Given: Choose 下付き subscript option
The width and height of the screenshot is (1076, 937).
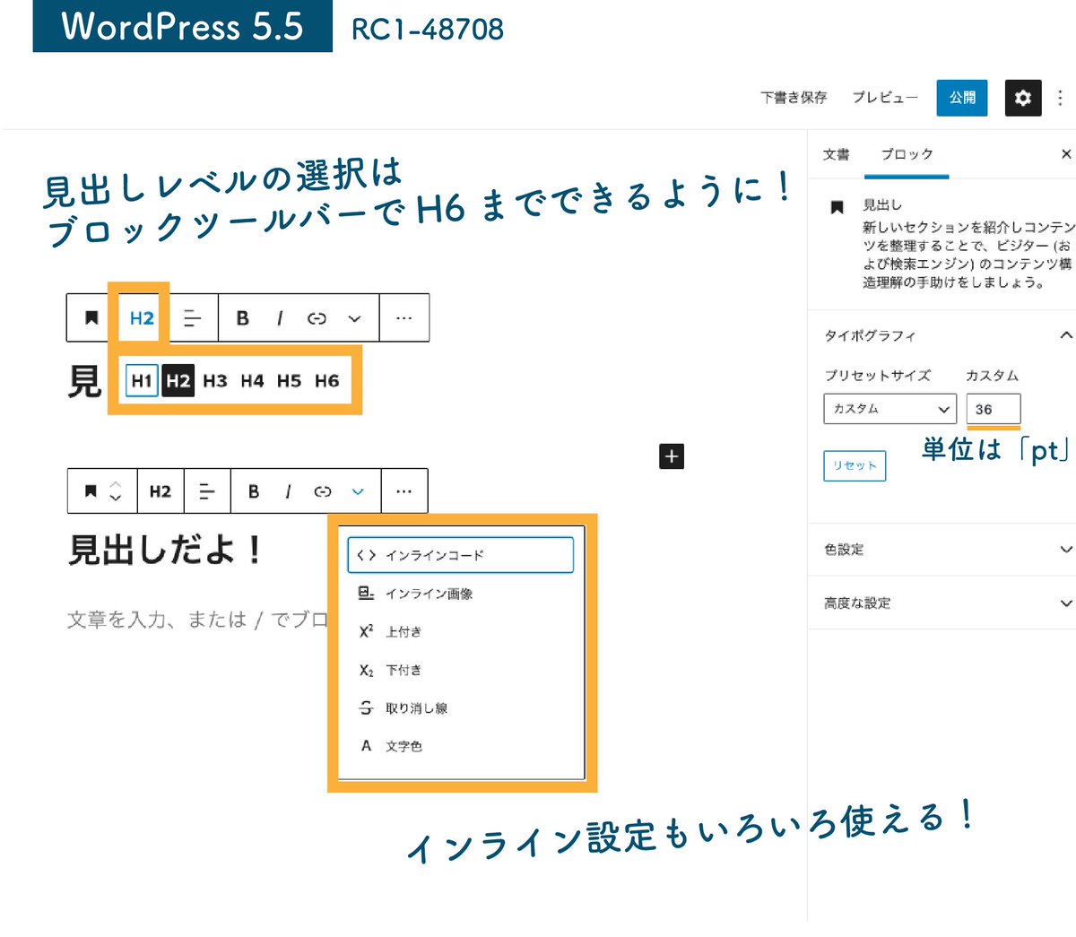Looking at the screenshot, I should point(460,670).
